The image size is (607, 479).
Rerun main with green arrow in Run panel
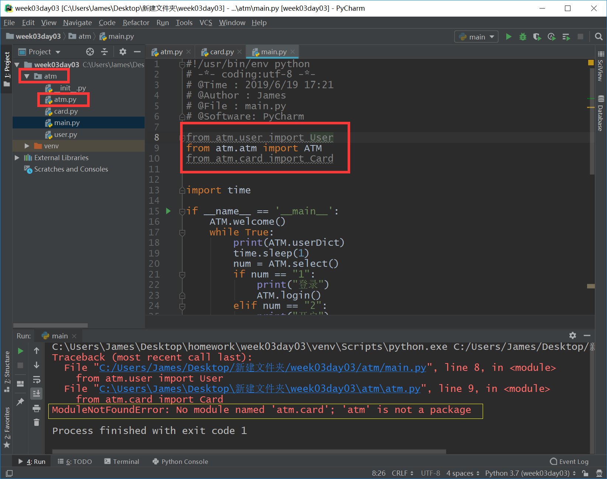21,351
